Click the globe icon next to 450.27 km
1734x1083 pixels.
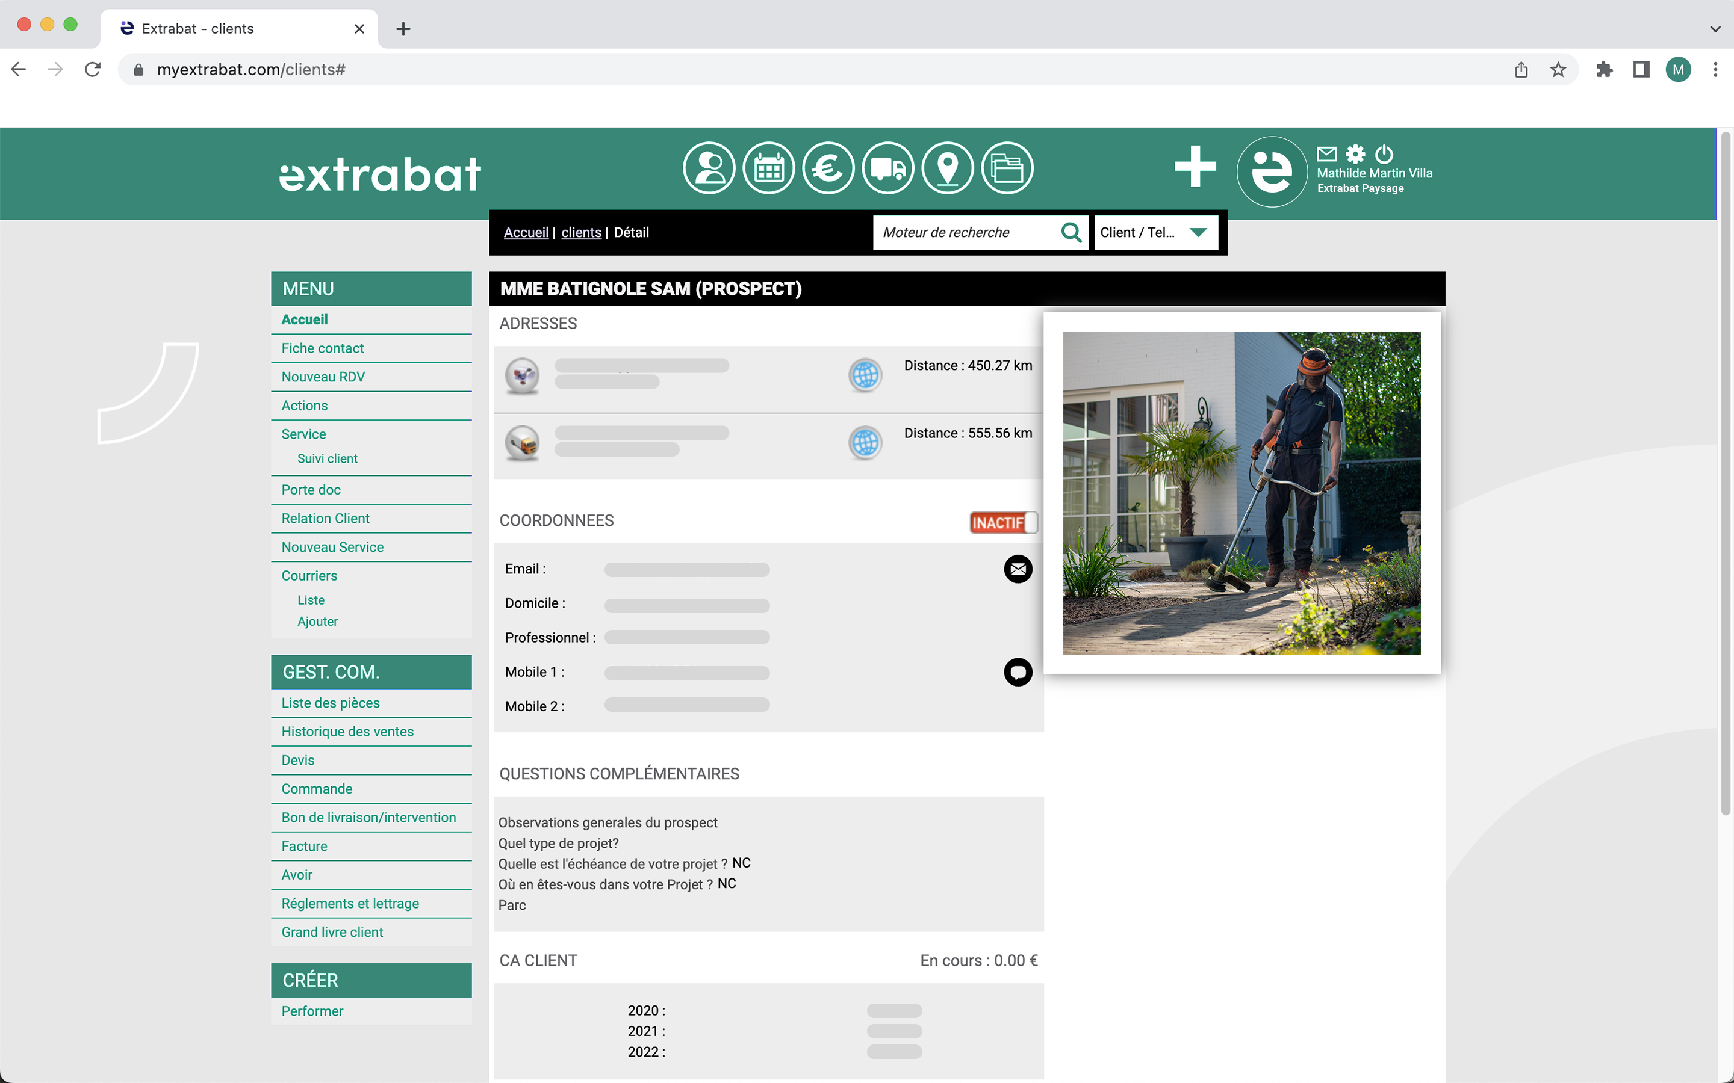(865, 375)
